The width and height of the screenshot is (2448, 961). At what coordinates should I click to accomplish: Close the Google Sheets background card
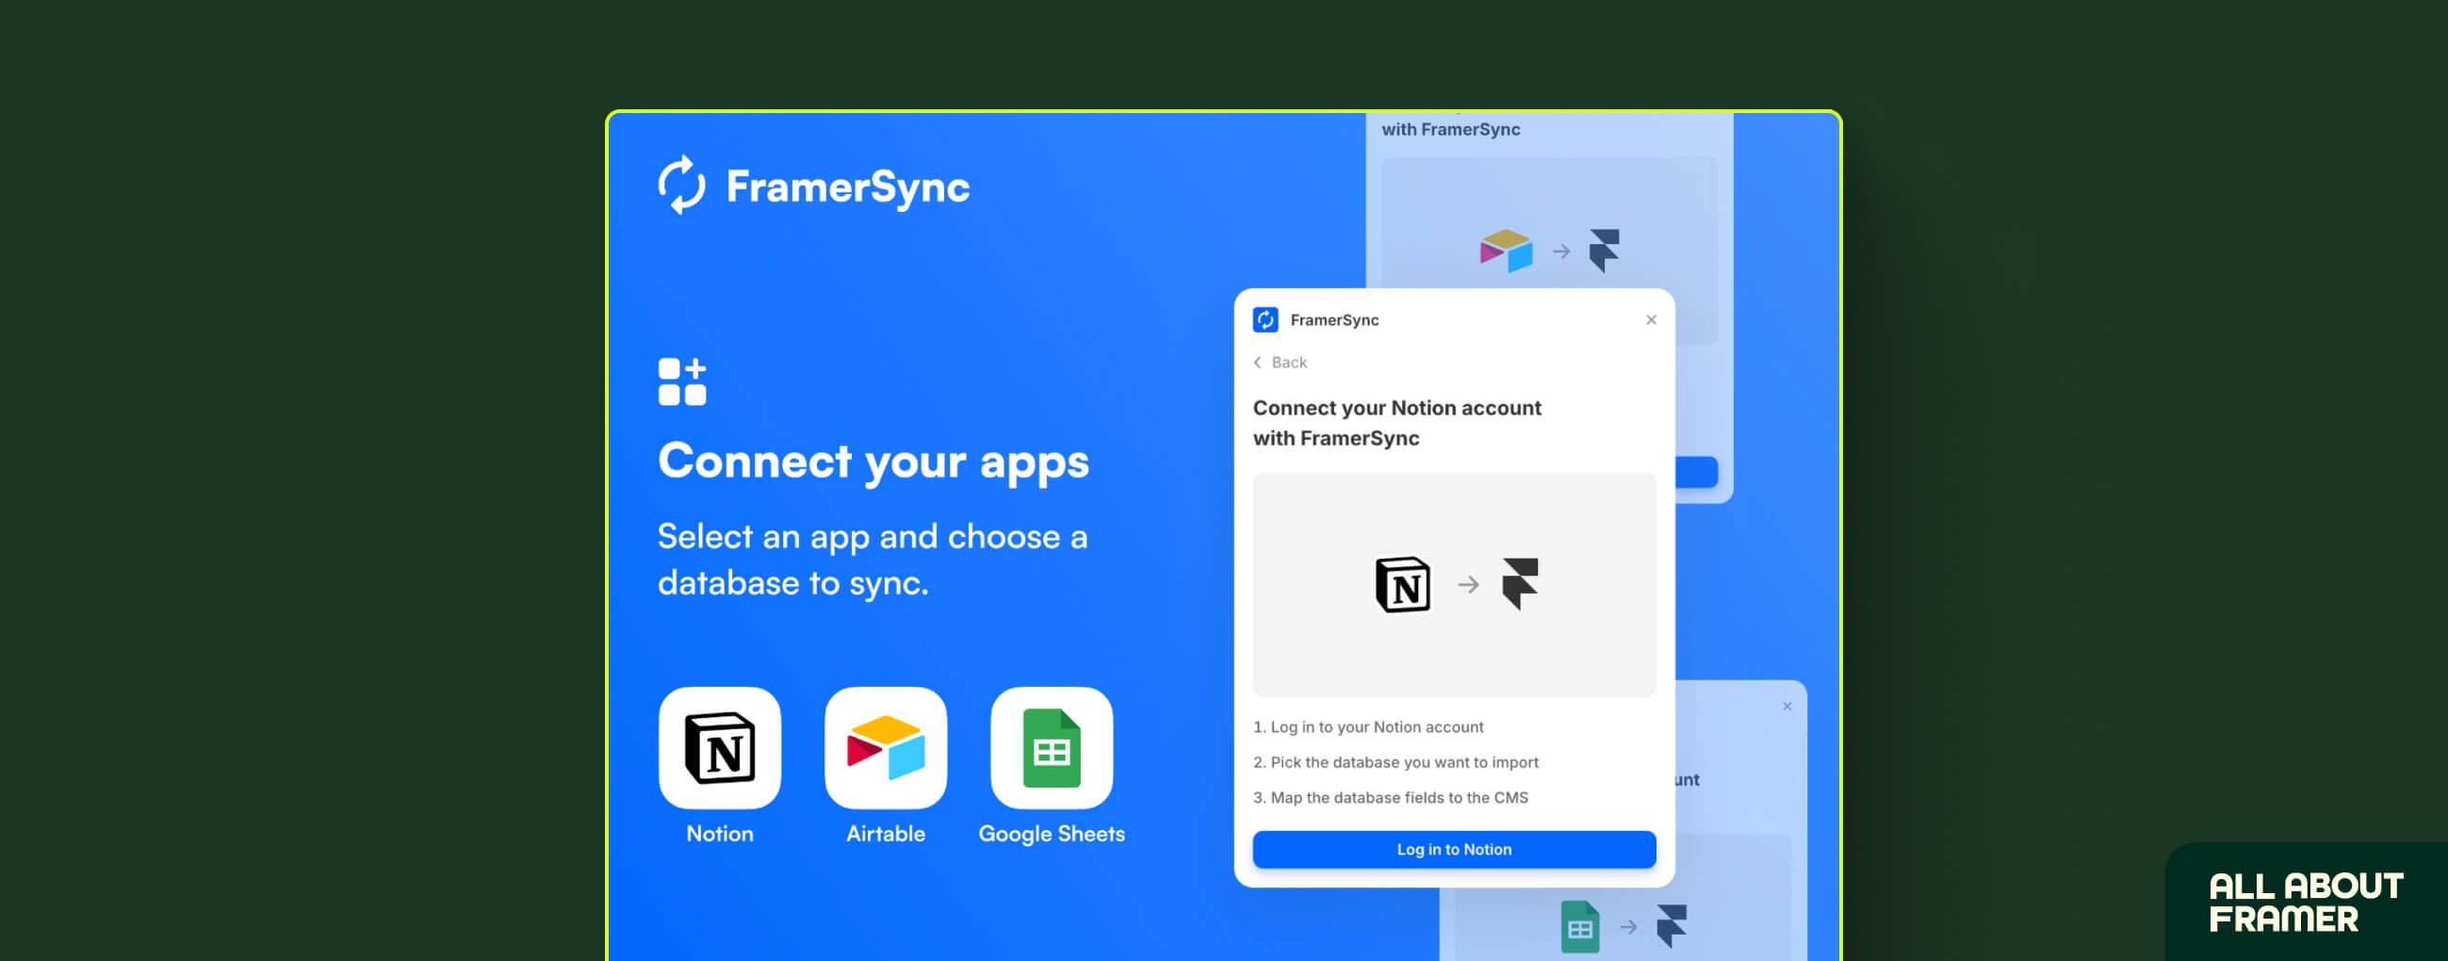[1787, 707]
